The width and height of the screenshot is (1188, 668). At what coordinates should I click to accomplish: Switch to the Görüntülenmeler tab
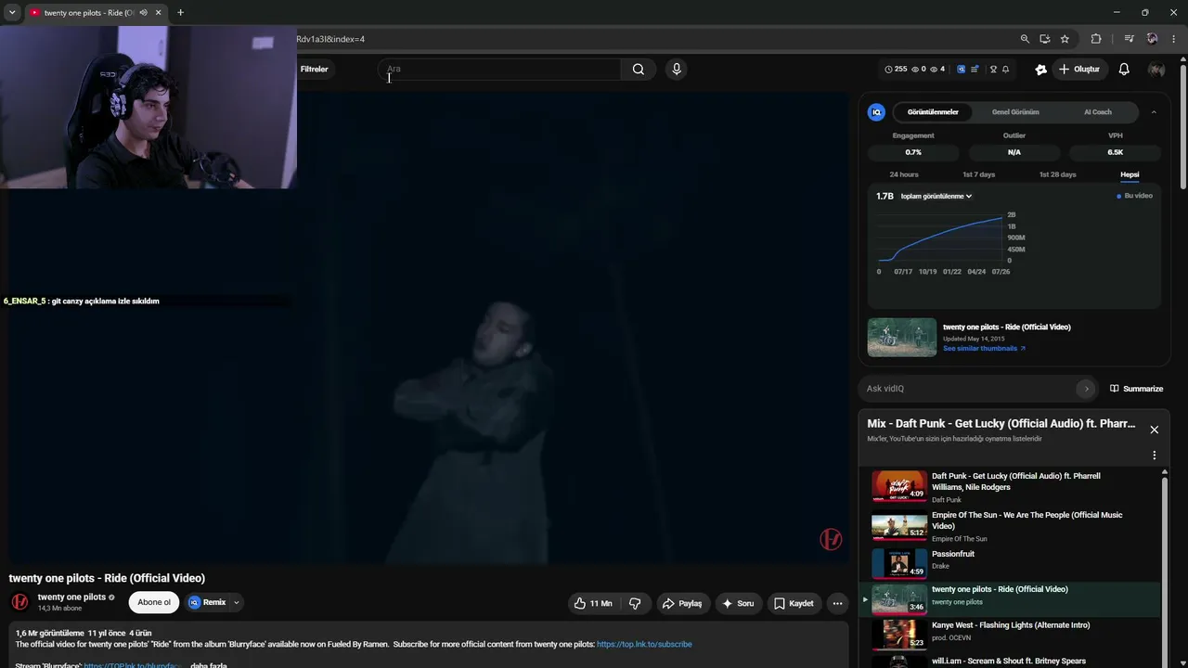pos(933,112)
